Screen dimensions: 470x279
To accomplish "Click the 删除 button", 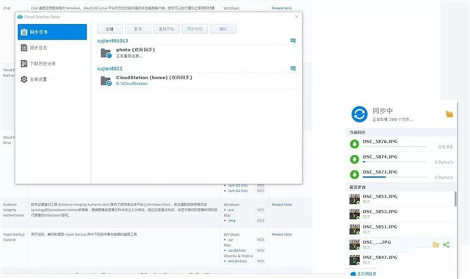I will [x=223, y=29].
